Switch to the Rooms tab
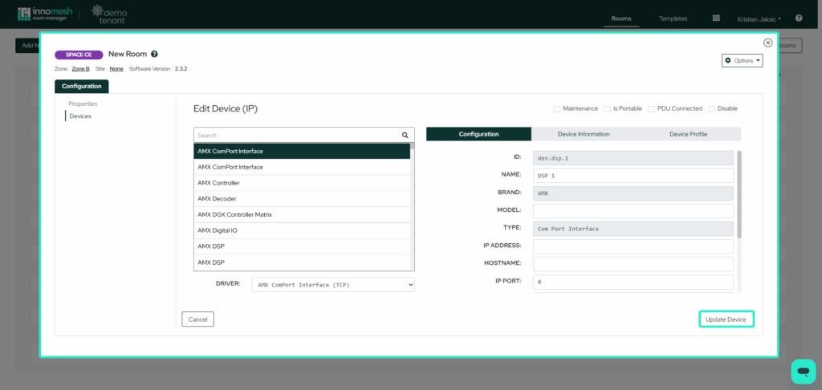Image resolution: width=822 pixels, height=390 pixels. 621,18
